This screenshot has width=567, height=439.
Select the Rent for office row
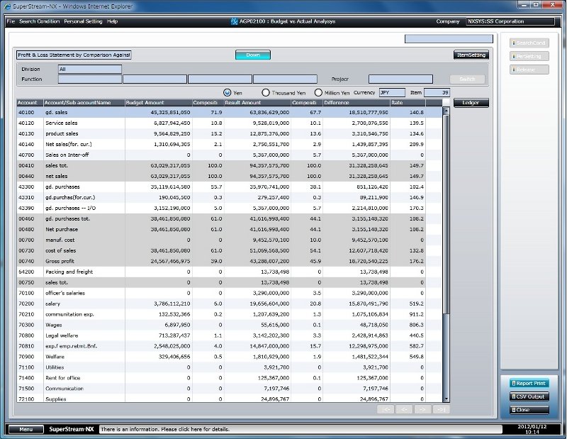229,378
